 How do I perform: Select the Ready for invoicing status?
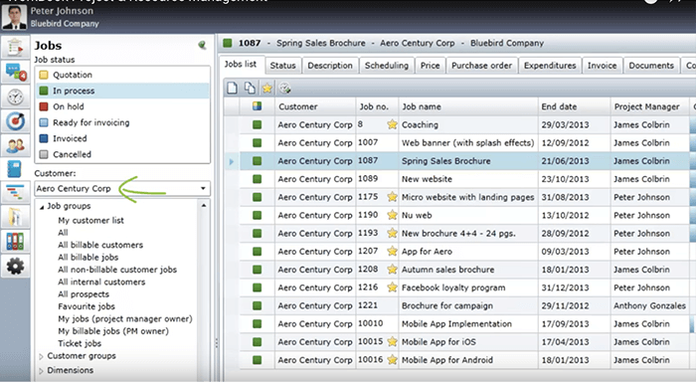122,122
